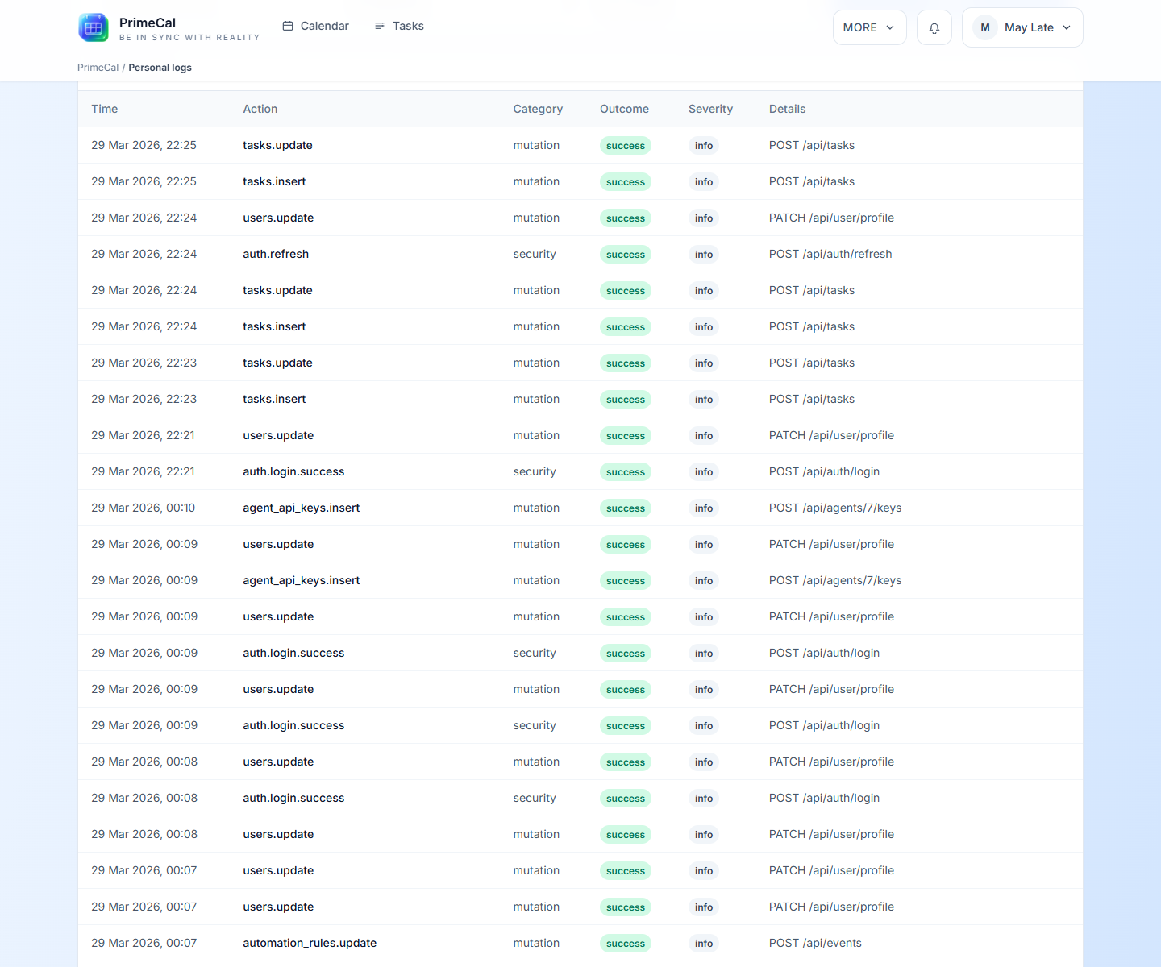Click the PrimeCal logo icon
Viewport: 1161px width, 967px height.
pos(94,27)
